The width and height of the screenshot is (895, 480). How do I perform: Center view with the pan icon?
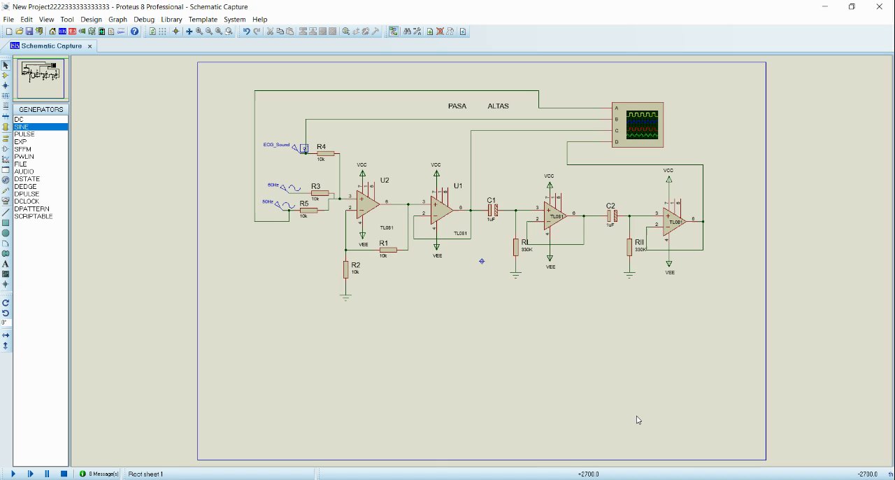(x=189, y=31)
